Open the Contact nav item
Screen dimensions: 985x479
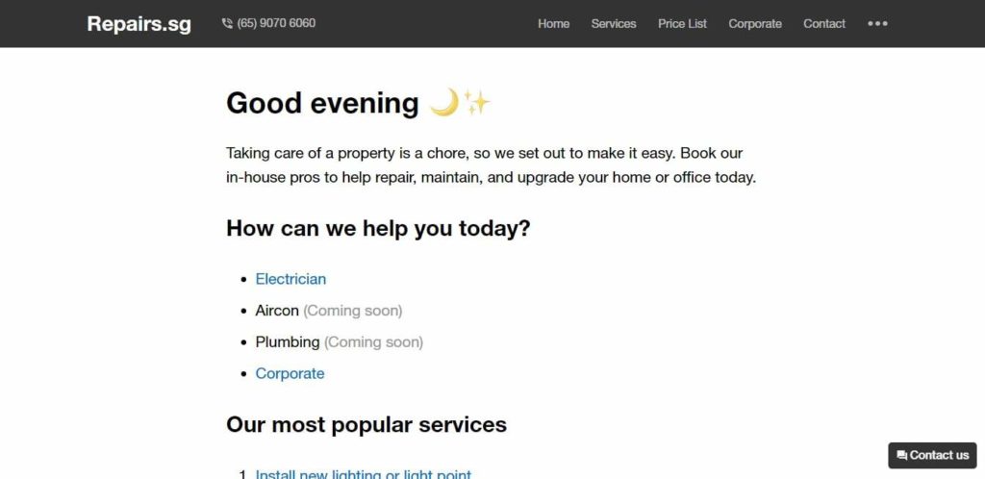[824, 24]
